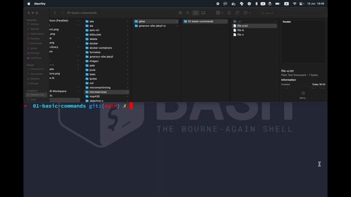The image size is (351, 197).
Task: Open Applications in Finder sidebar
Action: [35, 34]
